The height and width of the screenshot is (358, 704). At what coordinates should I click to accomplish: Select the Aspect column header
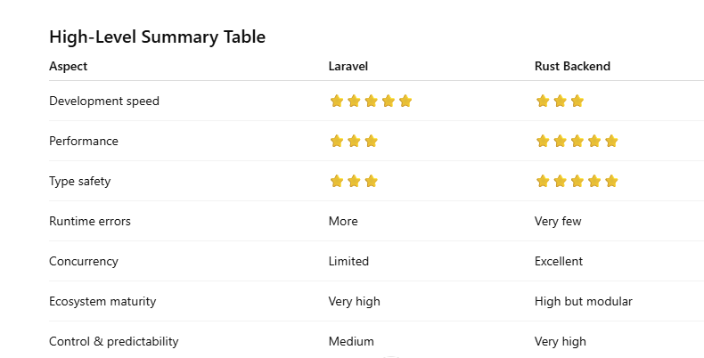[69, 67]
